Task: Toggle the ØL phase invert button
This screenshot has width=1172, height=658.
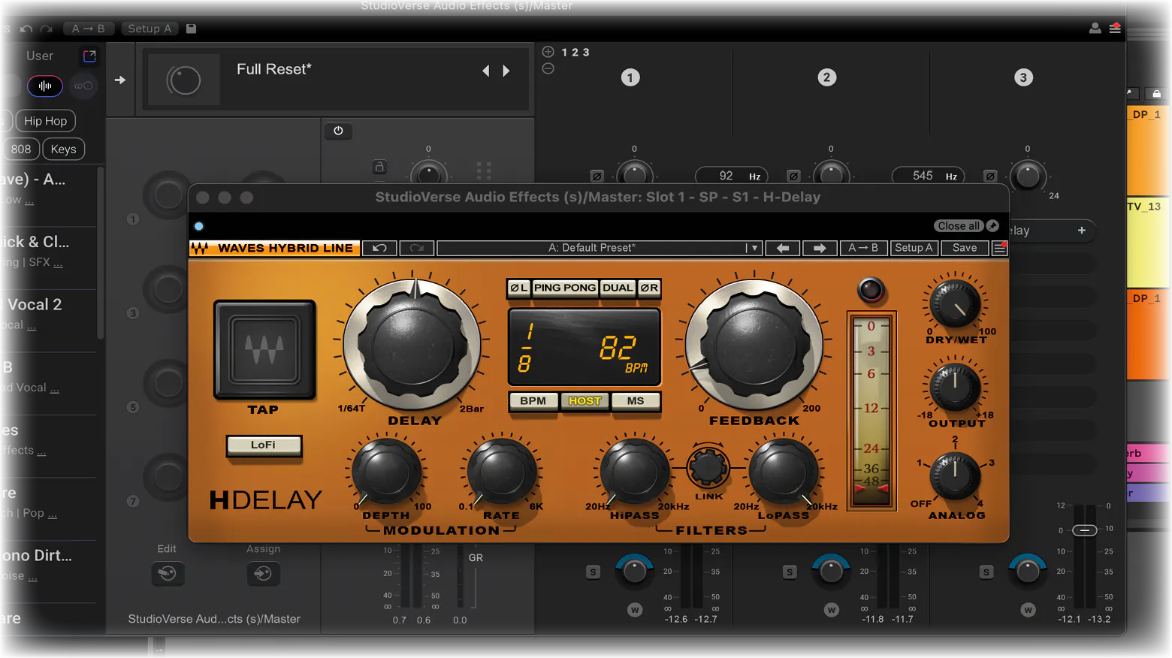Action: tap(519, 288)
